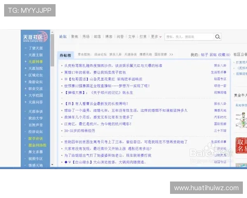Select 经济论坛 in the left sidebar
The height and width of the screenshot is (198, 247).
(35, 132)
